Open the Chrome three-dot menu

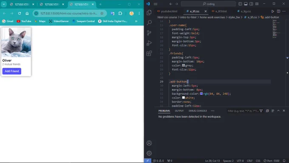tap(139, 13)
